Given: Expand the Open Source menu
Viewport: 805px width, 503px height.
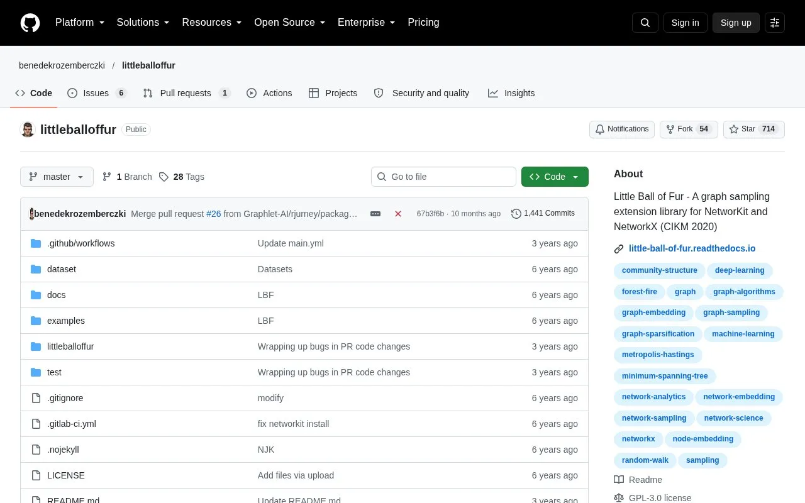Looking at the screenshot, I should pyautogui.click(x=290, y=23).
